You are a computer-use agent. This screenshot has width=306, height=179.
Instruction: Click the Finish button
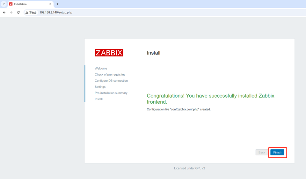(x=277, y=153)
